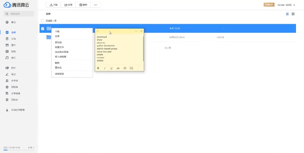Select the All files (全部) sidebar item
Image resolution: width=304 pixels, height=153 pixels.
coord(11,33)
